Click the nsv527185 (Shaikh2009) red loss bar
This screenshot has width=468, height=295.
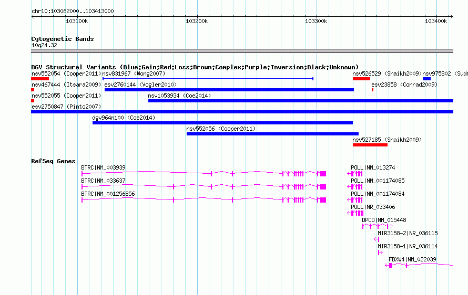[x=370, y=145]
